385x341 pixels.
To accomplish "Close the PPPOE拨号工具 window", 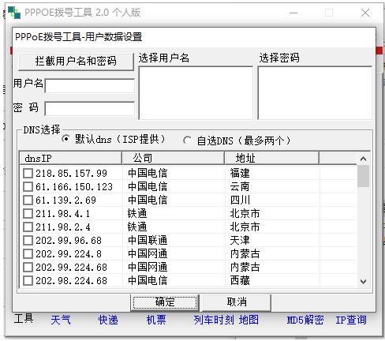I will coord(365,13).
